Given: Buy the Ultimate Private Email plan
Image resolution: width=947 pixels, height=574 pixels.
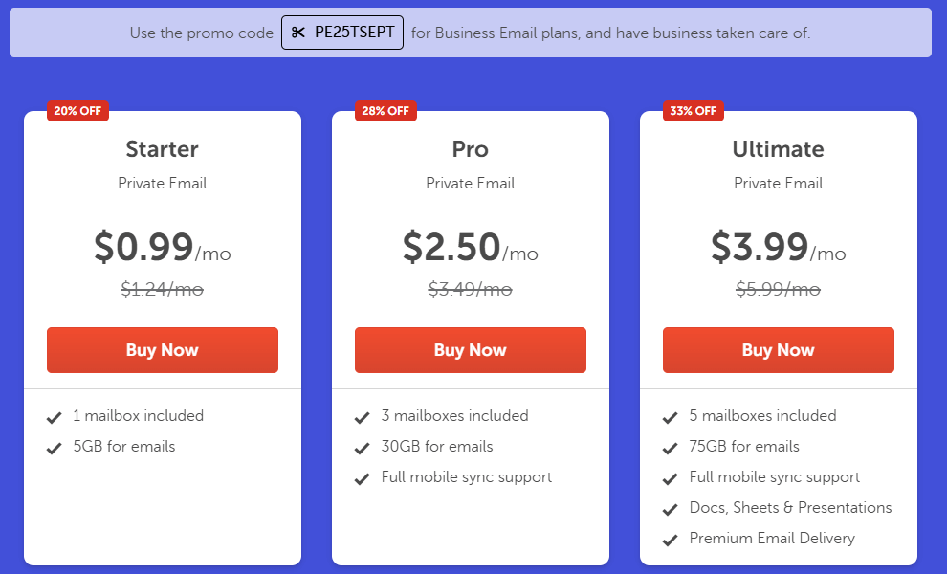Looking at the screenshot, I should pos(779,350).
